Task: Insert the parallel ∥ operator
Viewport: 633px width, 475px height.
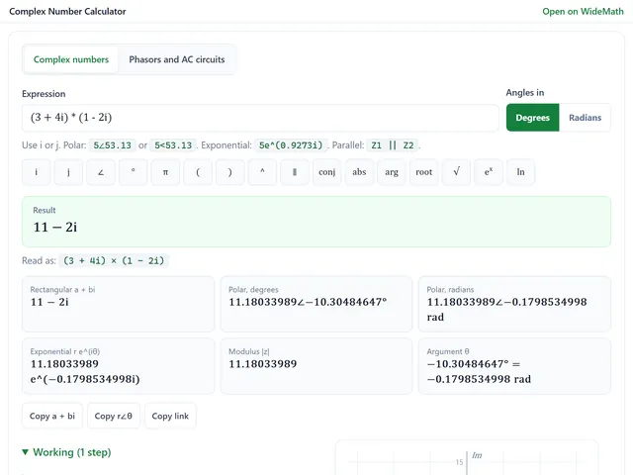Action: click(x=295, y=172)
